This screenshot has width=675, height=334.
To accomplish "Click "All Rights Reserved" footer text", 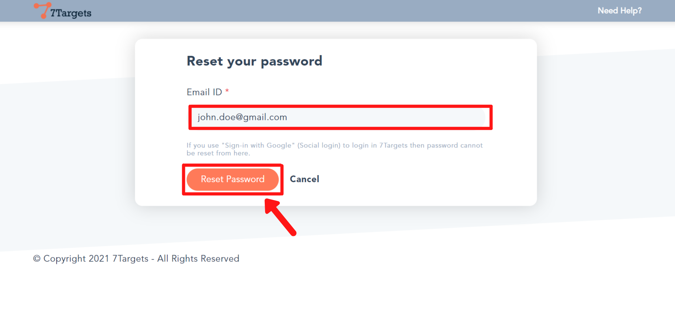I will click(x=198, y=259).
